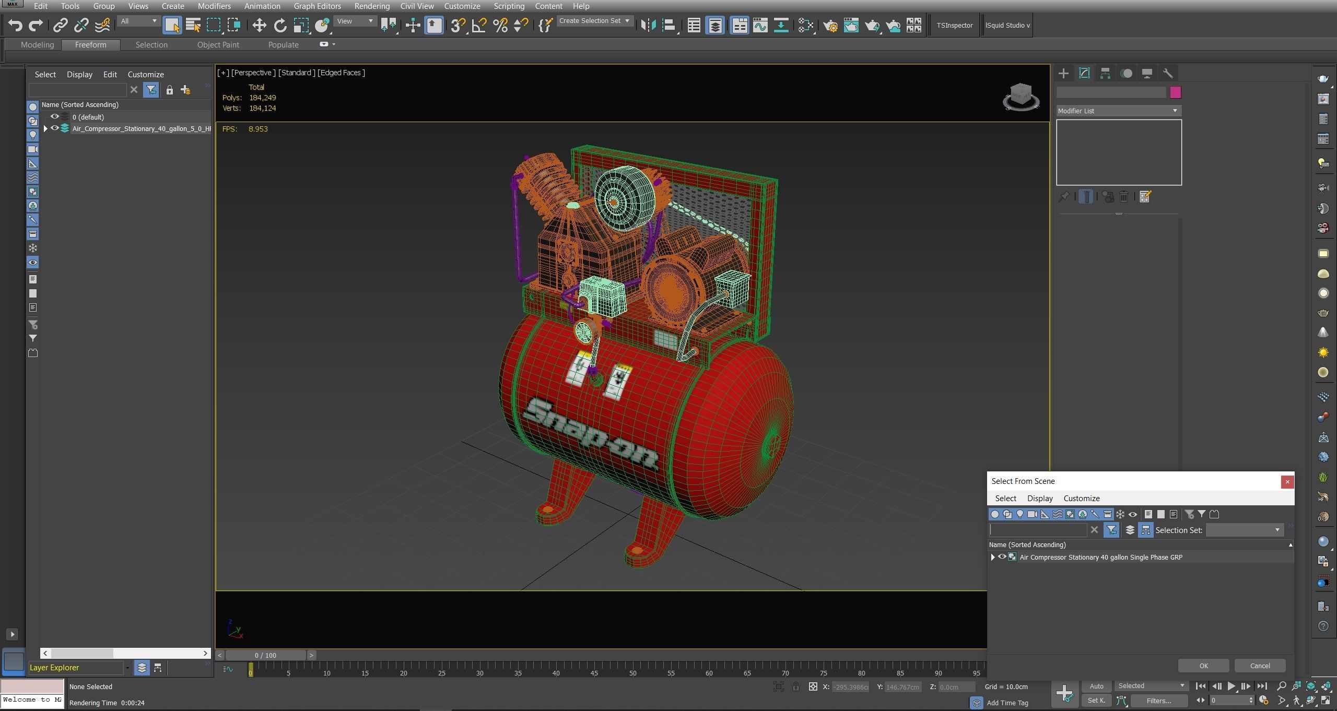
Task: Open the Render Setup teapot icon
Action: tap(830, 25)
